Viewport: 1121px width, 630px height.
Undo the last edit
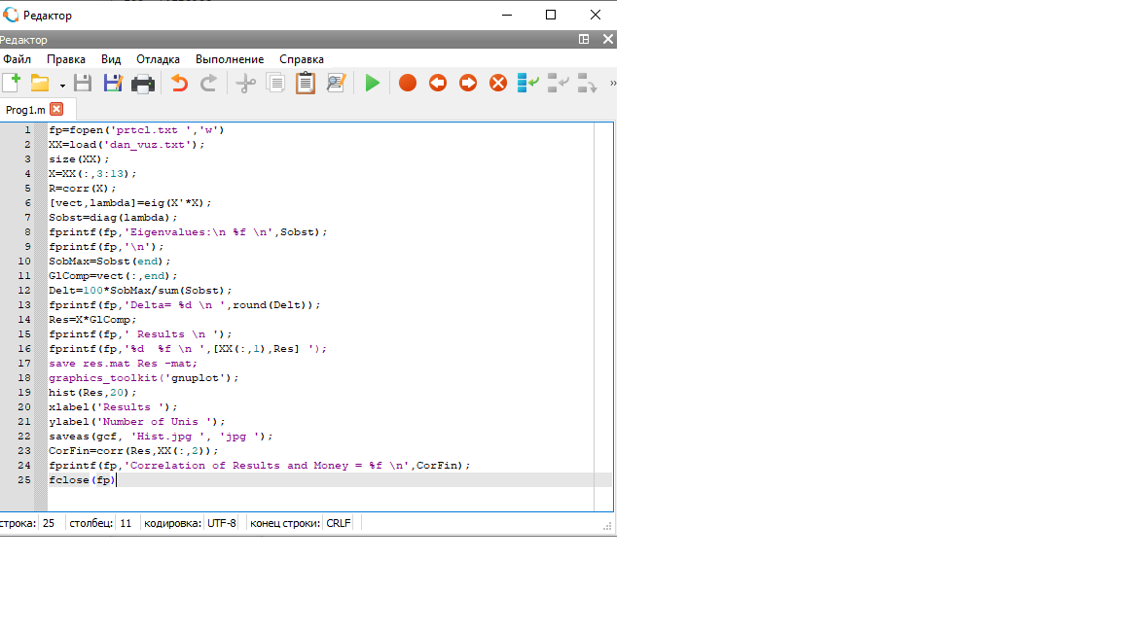pos(179,84)
